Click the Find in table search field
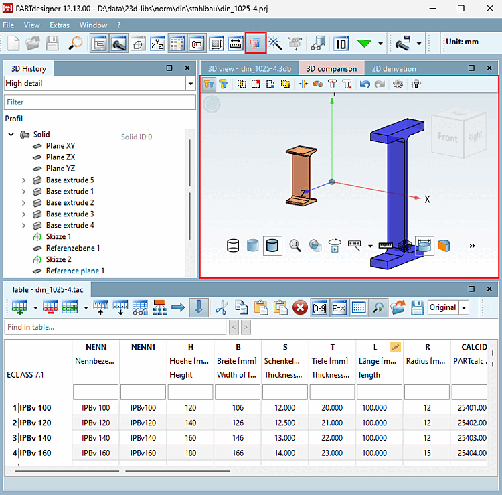 [x=115, y=327]
